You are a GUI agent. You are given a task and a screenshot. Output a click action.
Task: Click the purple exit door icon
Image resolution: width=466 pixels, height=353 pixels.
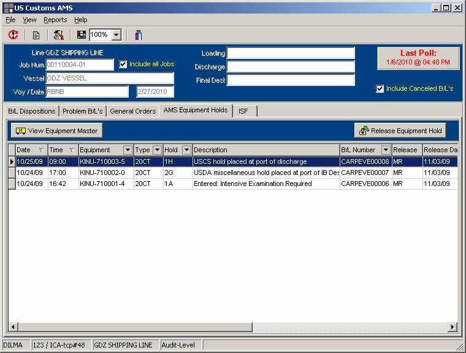coord(139,35)
